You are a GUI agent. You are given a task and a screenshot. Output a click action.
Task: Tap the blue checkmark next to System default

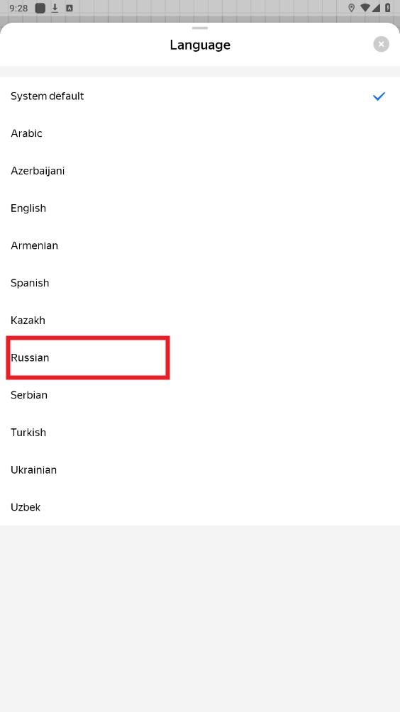tap(379, 96)
